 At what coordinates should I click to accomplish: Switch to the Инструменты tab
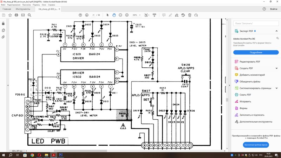(23, 9)
